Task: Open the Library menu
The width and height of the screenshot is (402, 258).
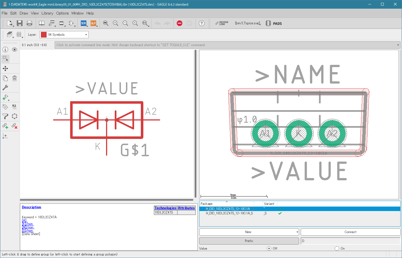Action: click(47, 13)
